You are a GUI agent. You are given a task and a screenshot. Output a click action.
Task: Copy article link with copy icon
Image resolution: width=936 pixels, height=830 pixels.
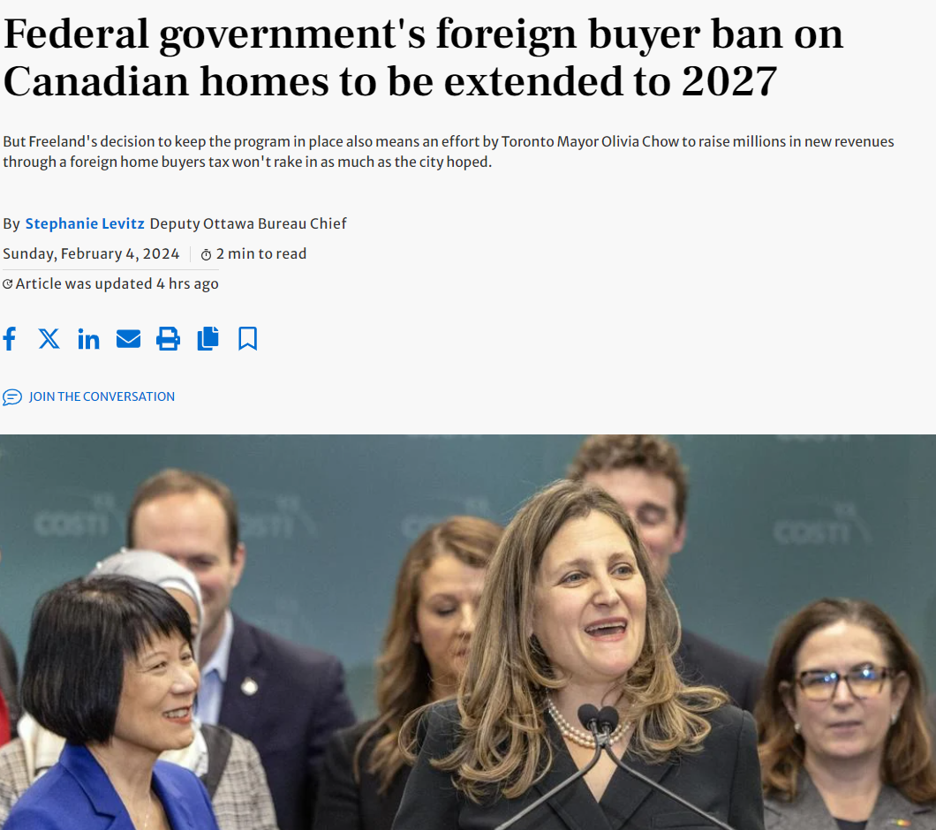coord(208,338)
